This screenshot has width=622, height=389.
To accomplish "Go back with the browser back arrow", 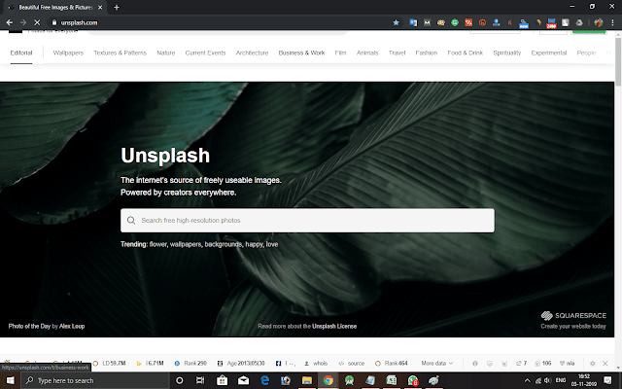I will pos(10,22).
